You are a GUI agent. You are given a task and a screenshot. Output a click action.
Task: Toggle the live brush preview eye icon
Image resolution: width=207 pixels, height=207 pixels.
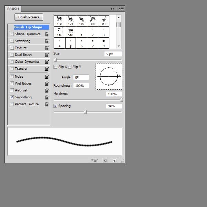pos(95,160)
